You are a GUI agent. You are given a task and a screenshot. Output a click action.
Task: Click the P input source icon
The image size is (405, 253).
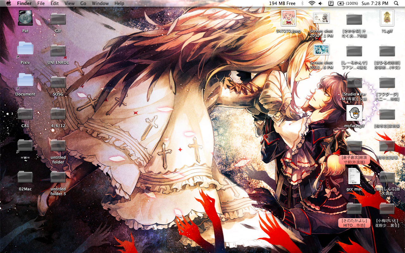point(331,3)
